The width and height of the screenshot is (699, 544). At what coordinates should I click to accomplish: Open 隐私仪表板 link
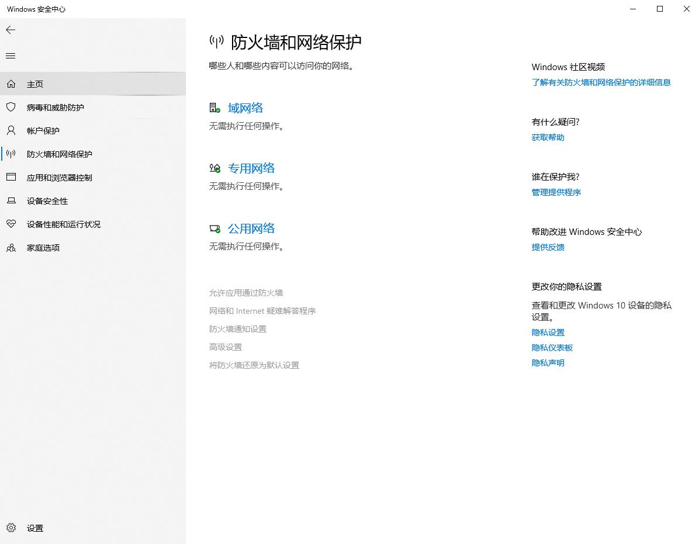552,347
